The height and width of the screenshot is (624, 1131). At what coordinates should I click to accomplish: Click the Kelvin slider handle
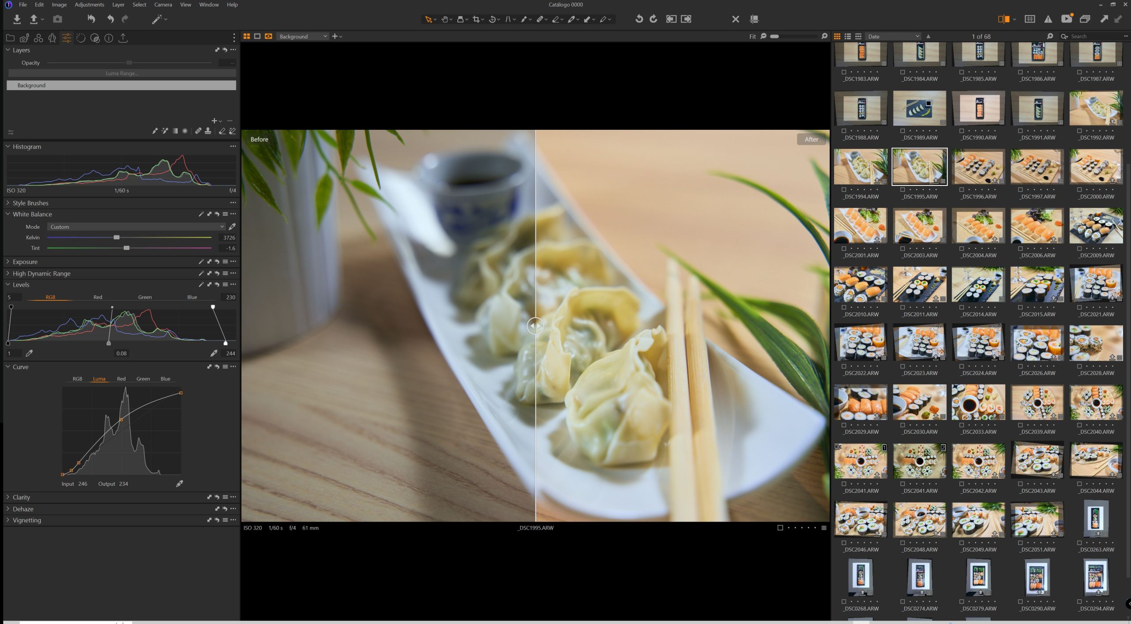pos(116,238)
